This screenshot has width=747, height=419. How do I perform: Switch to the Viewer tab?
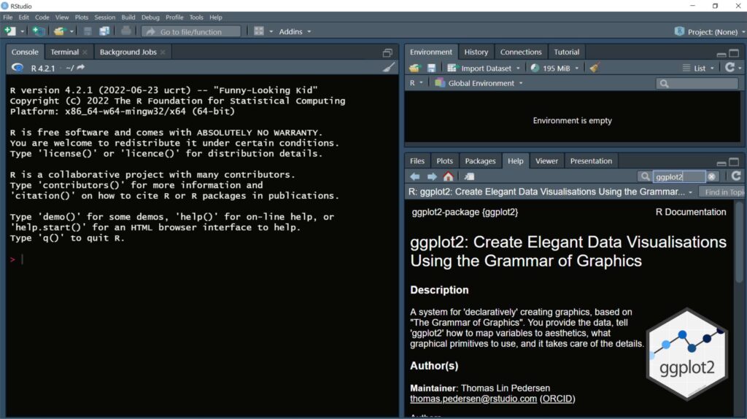point(546,161)
